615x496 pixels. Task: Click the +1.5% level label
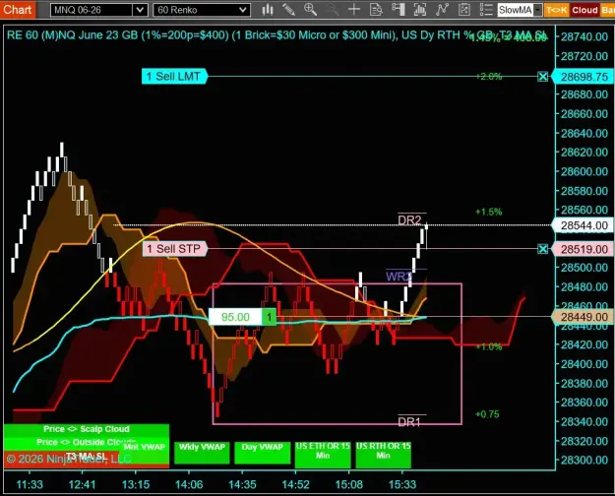tap(489, 212)
